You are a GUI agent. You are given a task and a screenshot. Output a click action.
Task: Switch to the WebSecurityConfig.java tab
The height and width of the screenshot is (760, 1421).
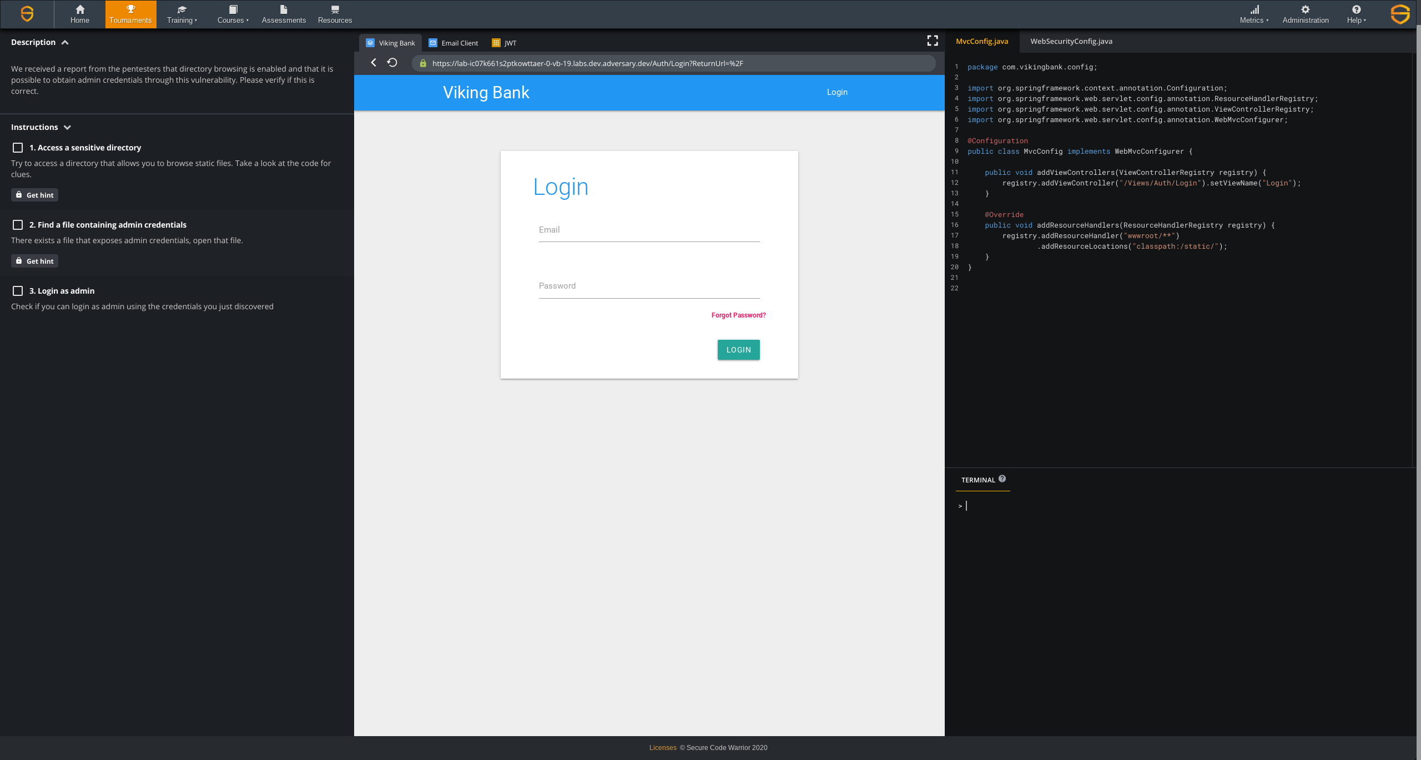tap(1071, 41)
